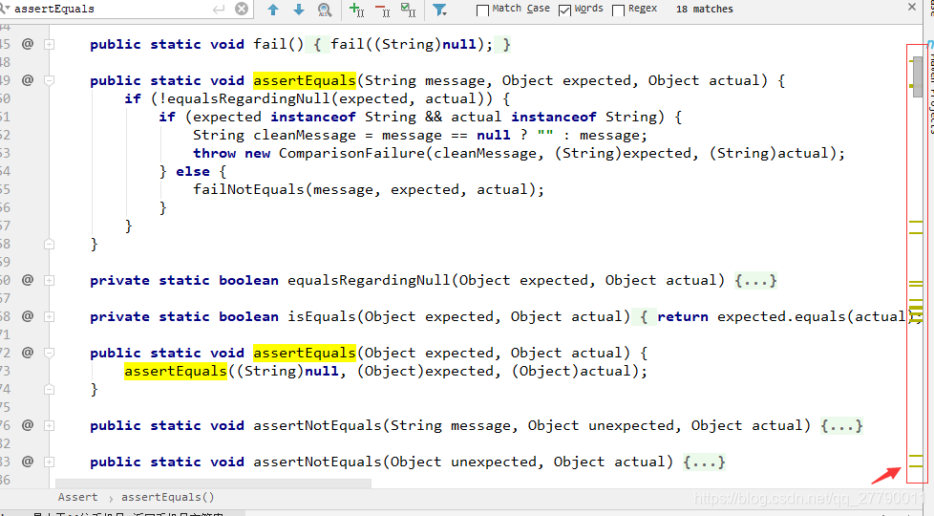Expand the {...} placeholder of equalsRegardingNull
Viewport: 934px width, 516px height.
click(756, 280)
